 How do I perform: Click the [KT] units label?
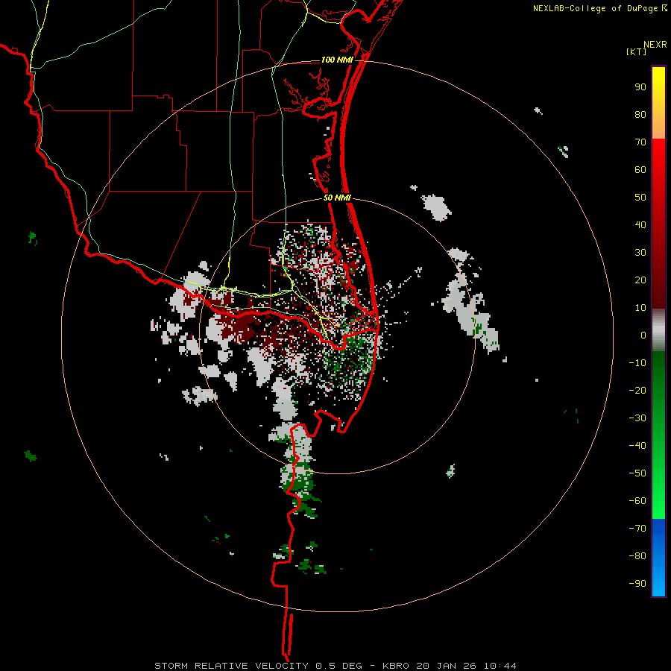[637, 51]
